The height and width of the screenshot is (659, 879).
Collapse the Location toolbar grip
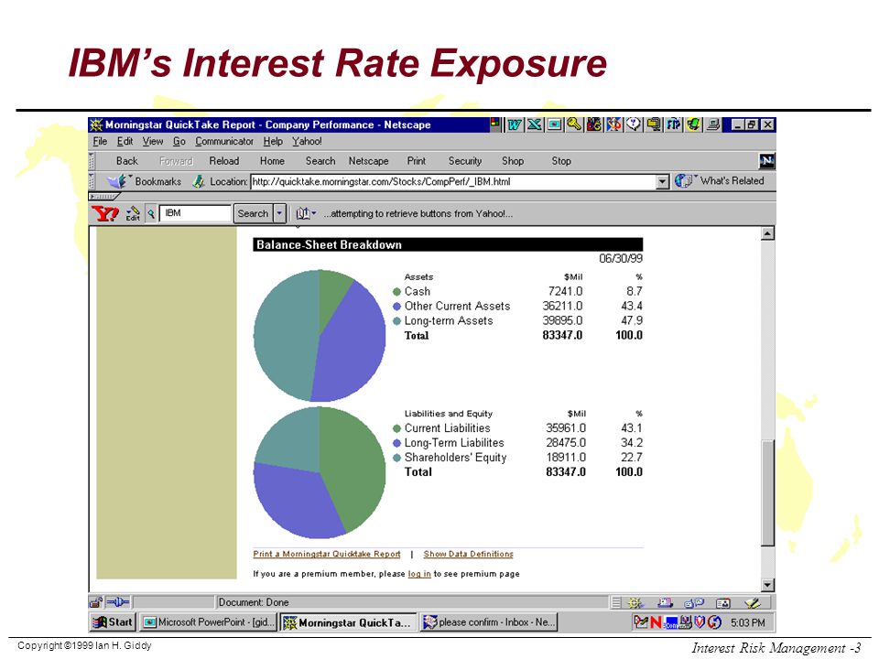click(x=92, y=181)
